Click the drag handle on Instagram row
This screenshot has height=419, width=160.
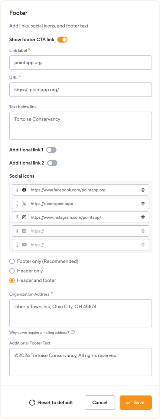coord(17,217)
